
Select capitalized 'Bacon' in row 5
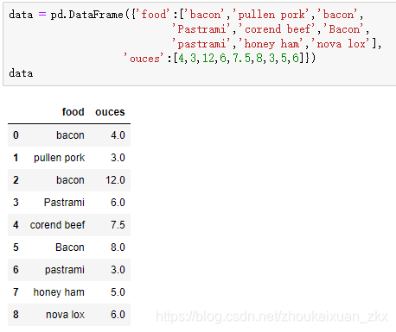pos(70,247)
